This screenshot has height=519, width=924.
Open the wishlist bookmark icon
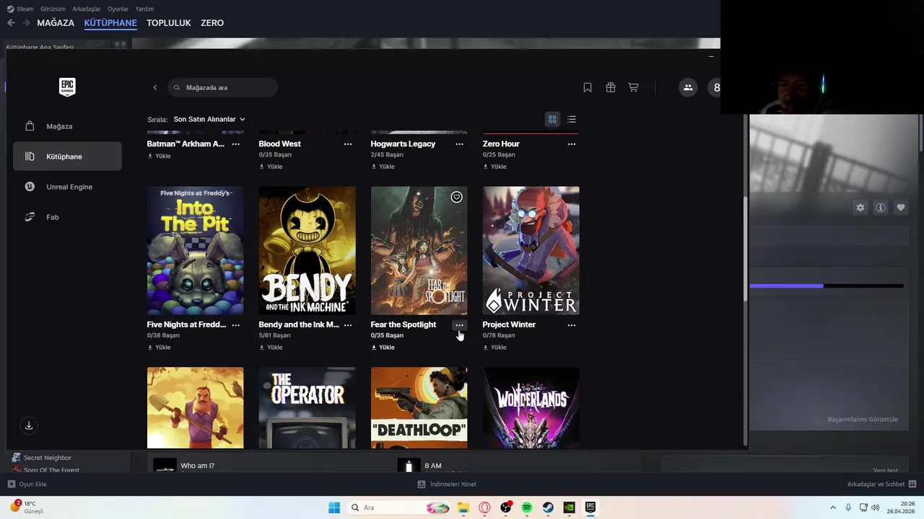(x=588, y=87)
